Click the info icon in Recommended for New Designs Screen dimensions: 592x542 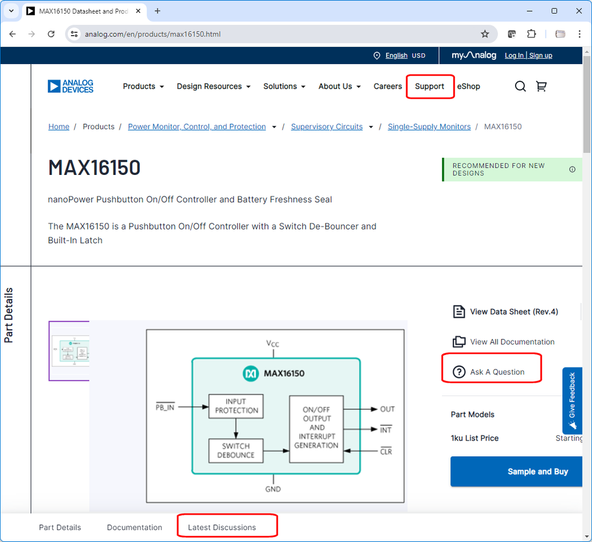[572, 169]
